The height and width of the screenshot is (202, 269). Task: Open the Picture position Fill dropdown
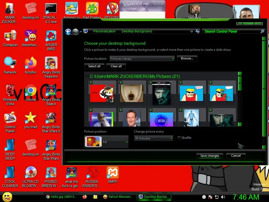(106, 142)
